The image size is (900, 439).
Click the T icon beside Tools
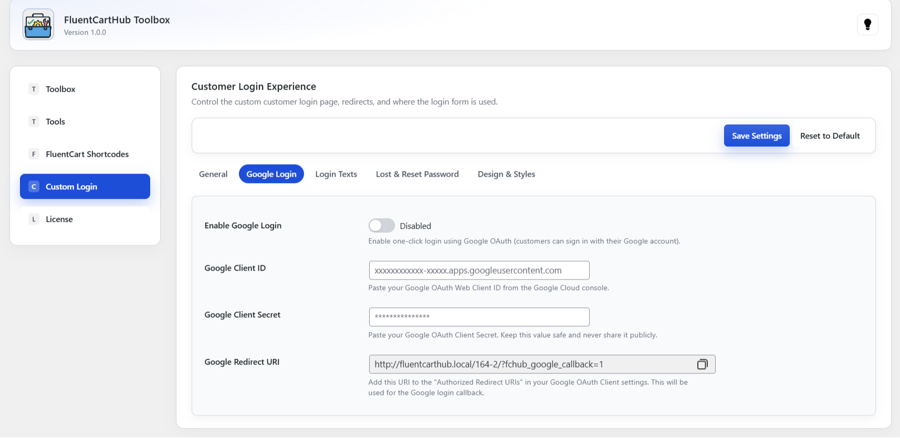(x=34, y=122)
